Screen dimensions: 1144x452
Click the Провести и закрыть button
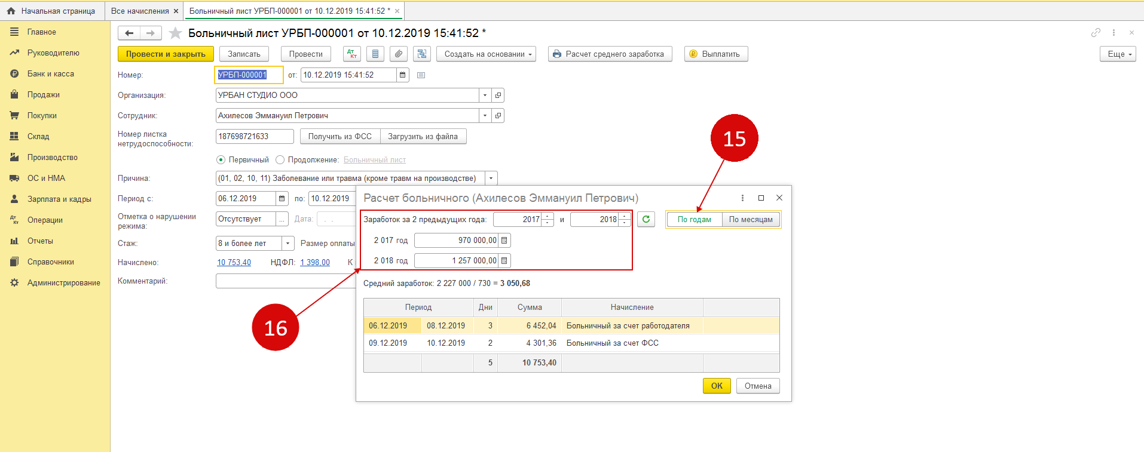coord(166,54)
